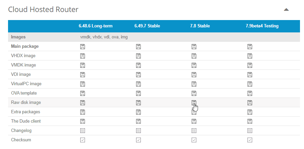
Task: Download VirtualPC image for 6.48.6 Long-term
Action: (x=83, y=84)
